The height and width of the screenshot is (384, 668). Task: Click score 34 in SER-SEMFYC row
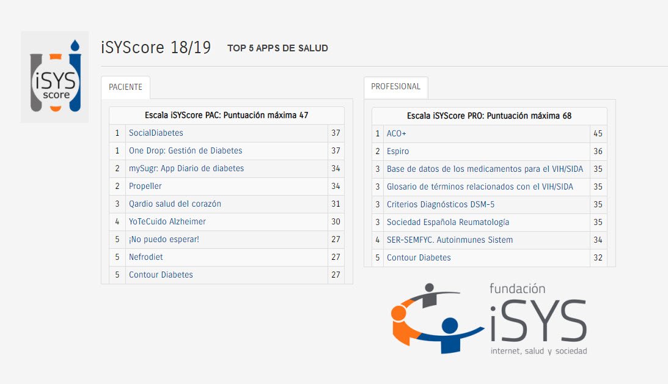(x=598, y=240)
